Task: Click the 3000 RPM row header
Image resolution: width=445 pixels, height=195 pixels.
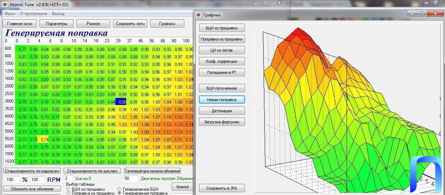Action: tap(9, 101)
